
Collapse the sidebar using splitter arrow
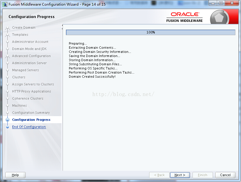tap(62, 25)
